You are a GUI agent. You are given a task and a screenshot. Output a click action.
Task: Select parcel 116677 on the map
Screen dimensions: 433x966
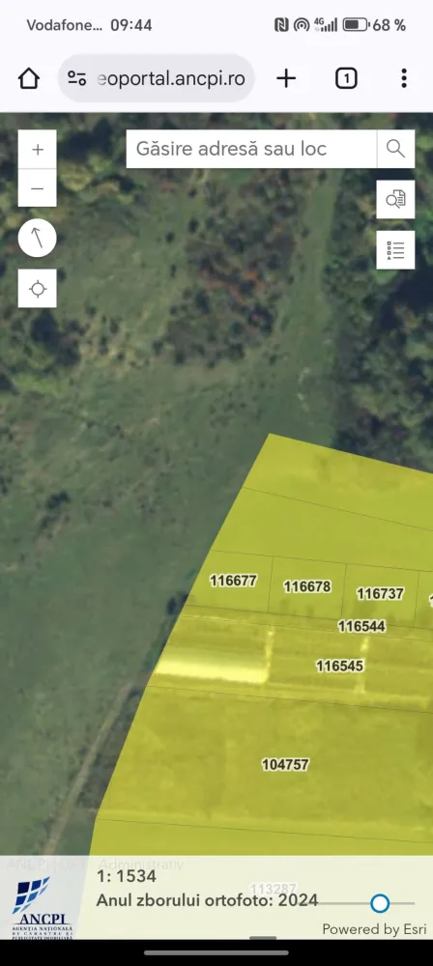(x=233, y=581)
